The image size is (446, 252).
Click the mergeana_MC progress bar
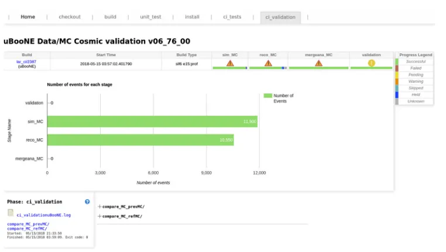(318, 68)
